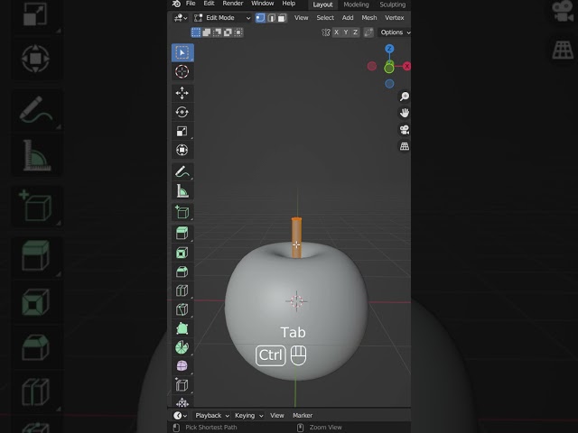Image resolution: width=578 pixels, height=433 pixels.
Task: Open the Render menu
Action: 233,4
